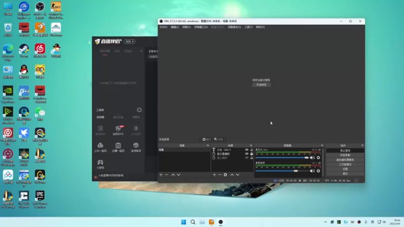Viewport: 404px width, 227px height.
Task: Open the GeForce Experience desktop icon
Action: pyautogui.click(x=8, y=94)
